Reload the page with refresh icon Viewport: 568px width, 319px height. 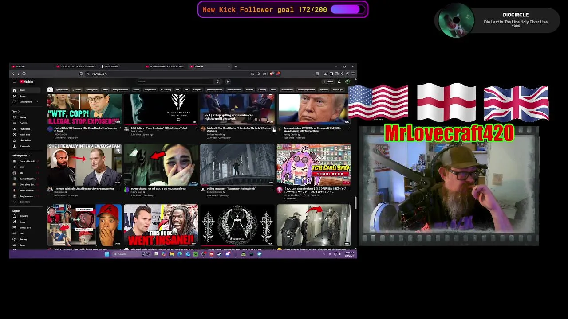(x=24, y=74)
